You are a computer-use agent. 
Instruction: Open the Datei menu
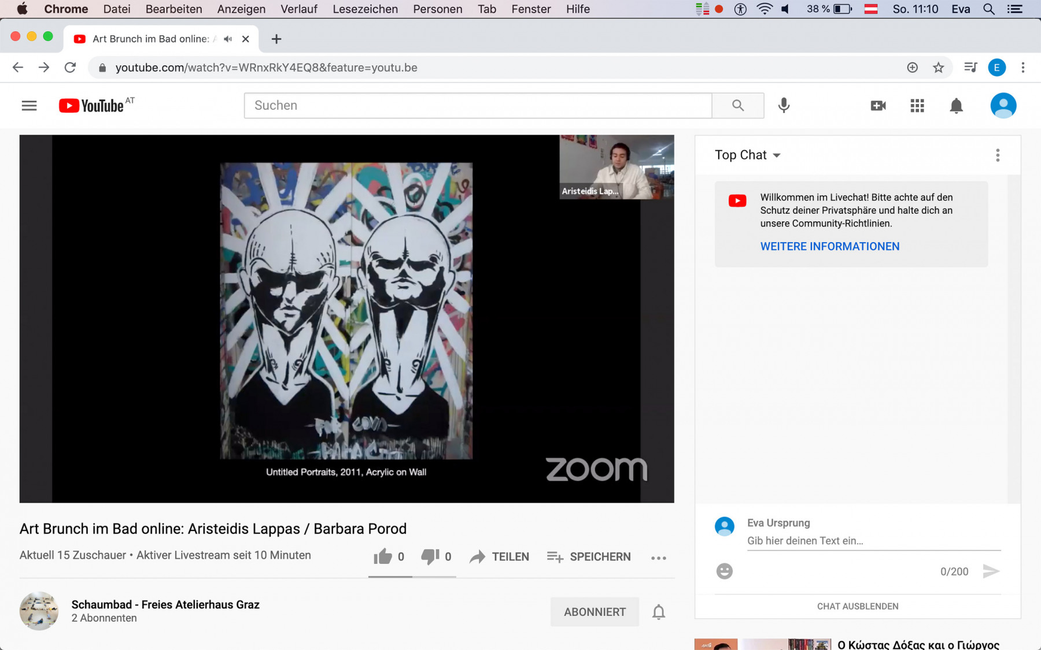coord(116,9)
